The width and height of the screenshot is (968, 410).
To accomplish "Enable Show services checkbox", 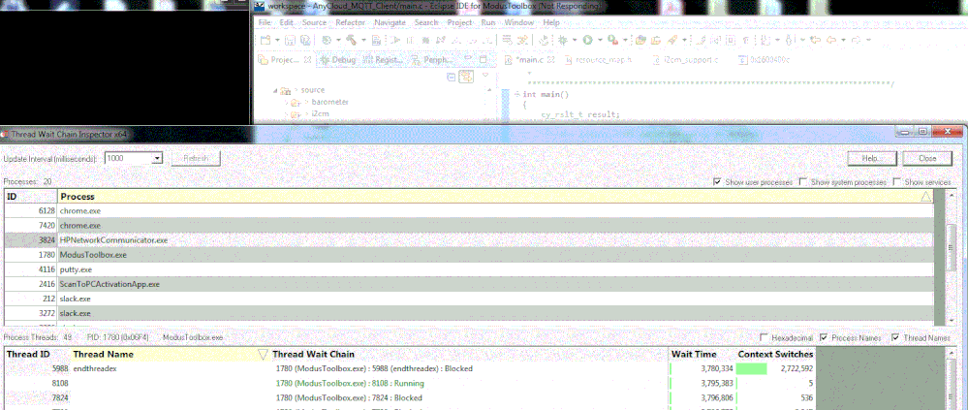I will (897, 182).
